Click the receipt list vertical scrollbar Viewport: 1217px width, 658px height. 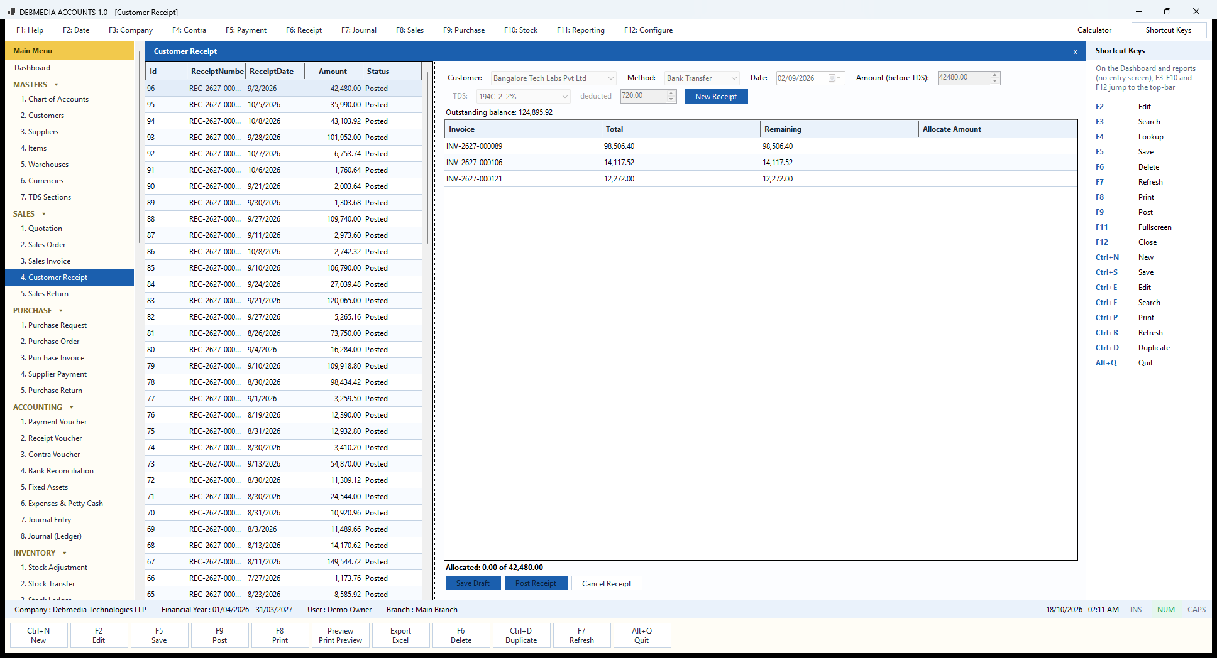(x=427, y=157)
